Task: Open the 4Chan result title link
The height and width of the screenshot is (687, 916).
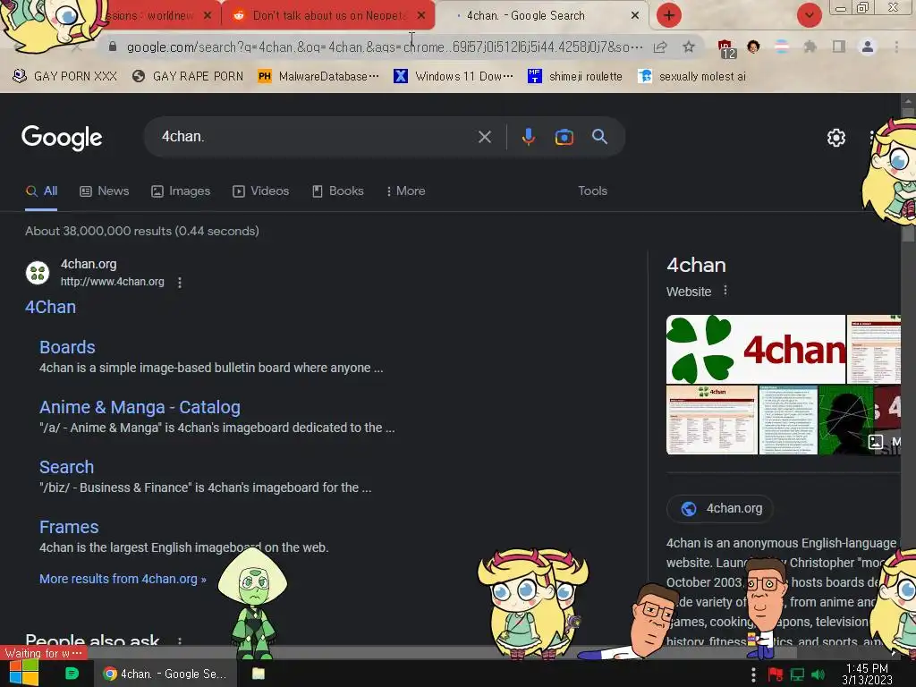Action: pyautogui.click(x=50, y=308)
